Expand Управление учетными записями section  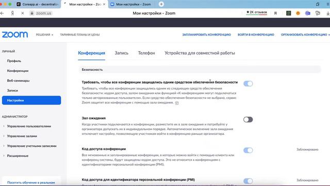(x=31, y=146)
